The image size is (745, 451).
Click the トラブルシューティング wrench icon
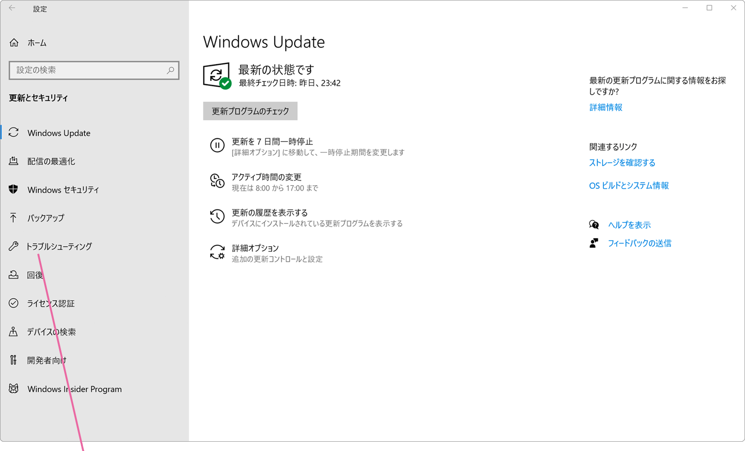click(14, 246)
